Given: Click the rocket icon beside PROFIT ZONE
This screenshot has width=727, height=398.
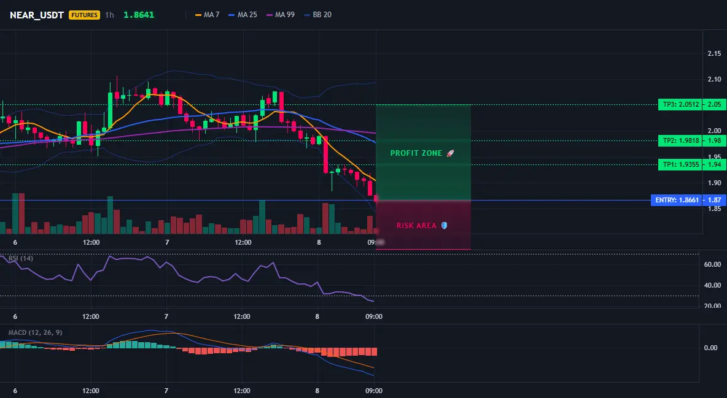Looking at the screenshot, I should [x=450, y=153].
